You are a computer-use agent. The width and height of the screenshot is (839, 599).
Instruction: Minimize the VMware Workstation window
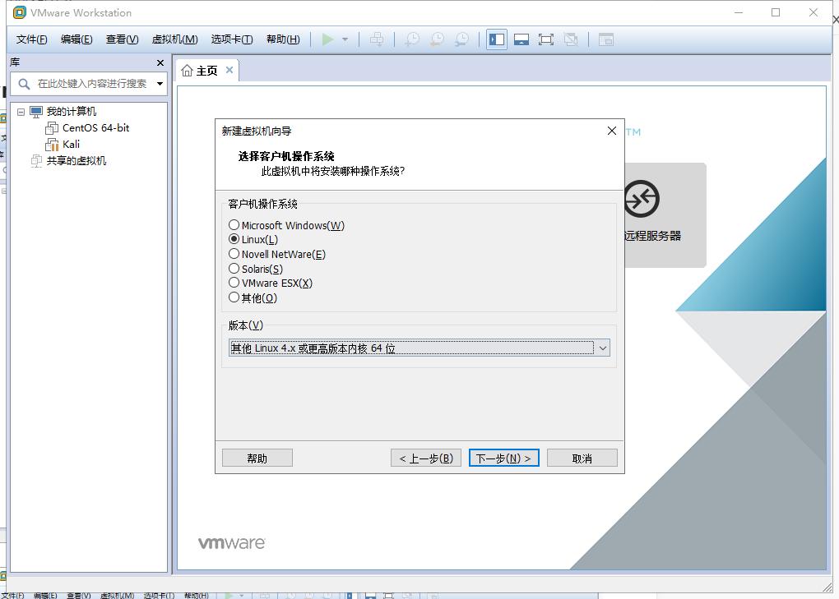click(x=739, y=12)
